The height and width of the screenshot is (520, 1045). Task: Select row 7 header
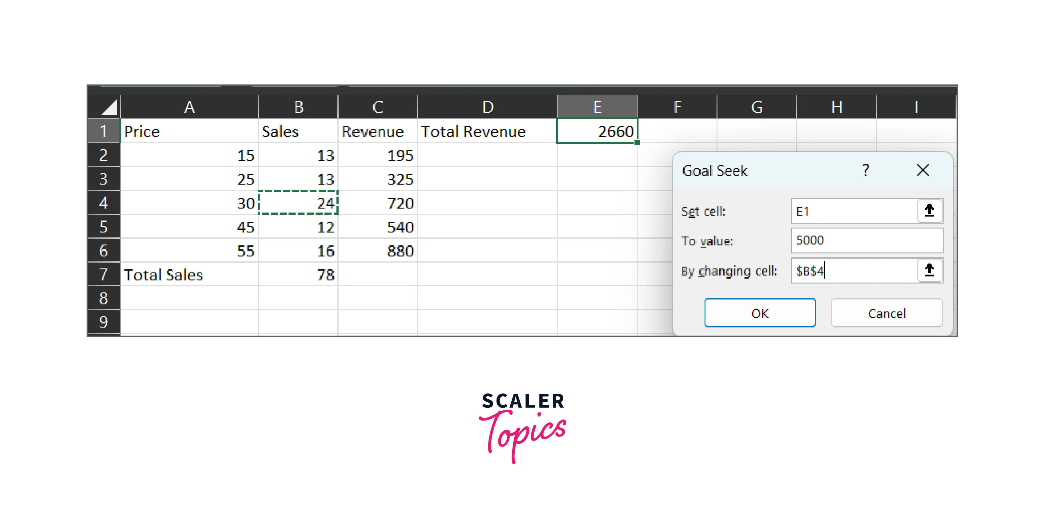point(104,275)
